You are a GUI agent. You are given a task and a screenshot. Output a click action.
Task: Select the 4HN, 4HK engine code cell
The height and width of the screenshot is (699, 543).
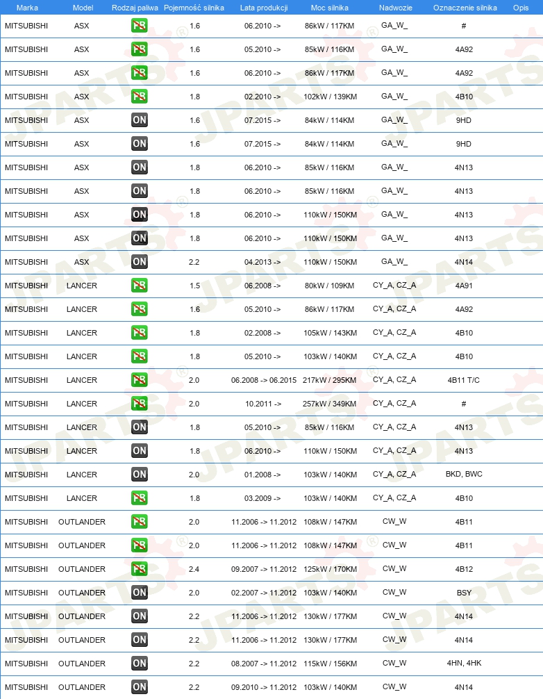[464, 664]
